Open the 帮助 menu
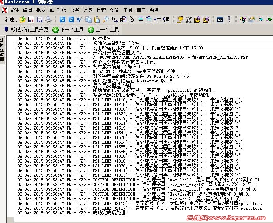Screen dimensions: 273x223 click(155, 10)
